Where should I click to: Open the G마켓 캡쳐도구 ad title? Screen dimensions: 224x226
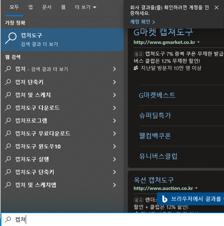click(163, 32)
